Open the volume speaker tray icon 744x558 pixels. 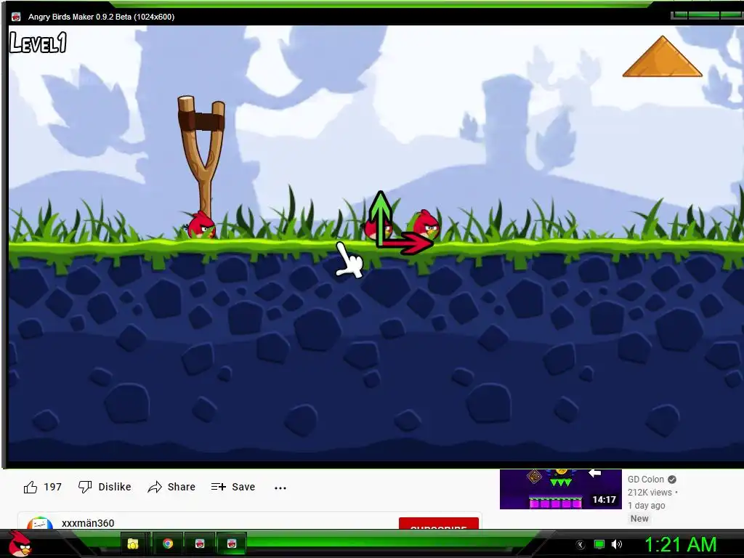coord(616,544)
